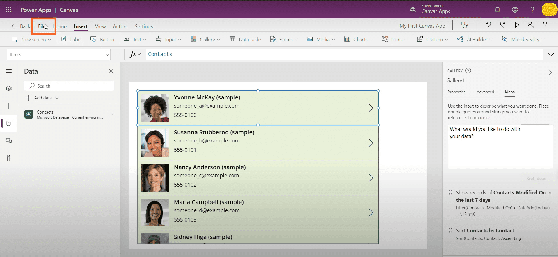Insert a Button control
Image resolution: width=558 pixels, height=257 pixels.
[102, 40]
